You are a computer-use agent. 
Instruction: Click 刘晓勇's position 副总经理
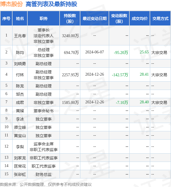44,64
